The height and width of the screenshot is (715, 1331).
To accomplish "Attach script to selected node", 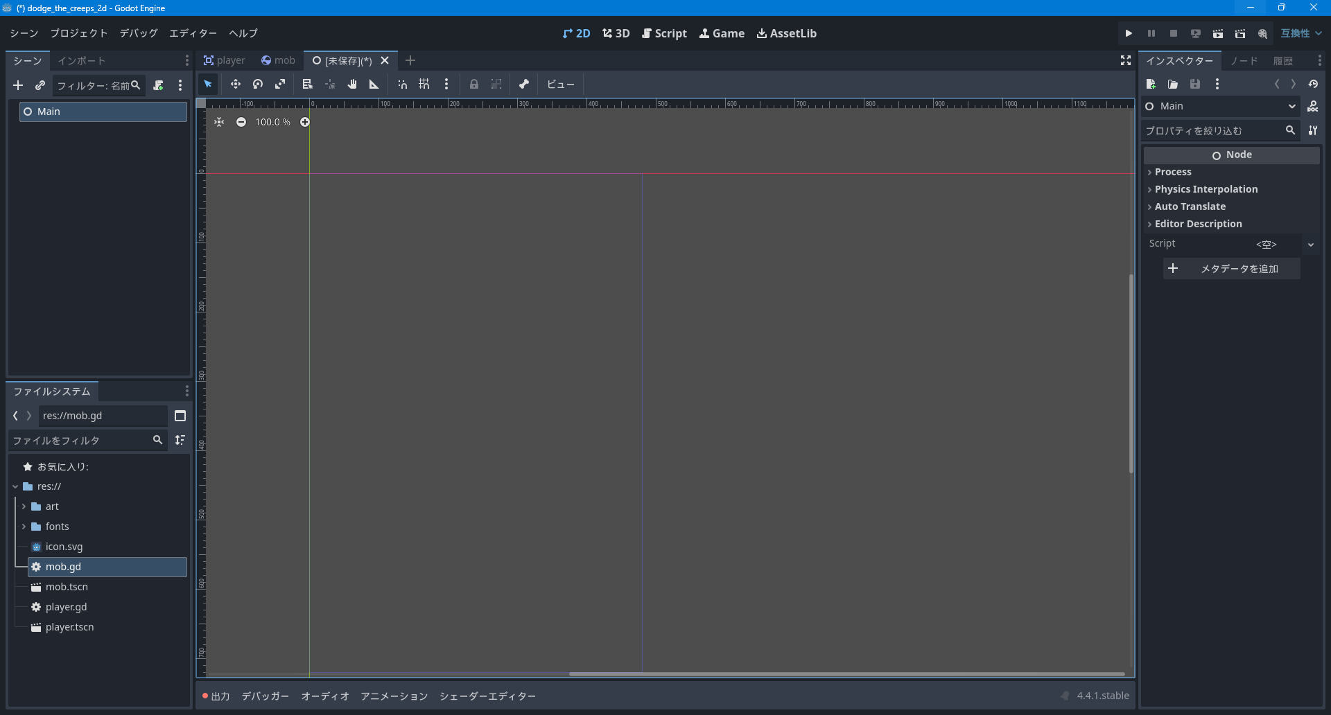I will click(158, 85).
